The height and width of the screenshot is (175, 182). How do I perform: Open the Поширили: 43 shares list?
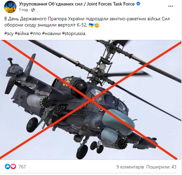[161, 167]
